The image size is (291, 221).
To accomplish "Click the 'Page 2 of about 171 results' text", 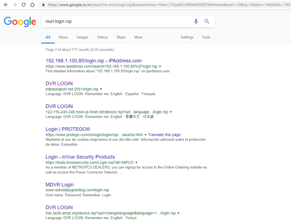I will (x=80, y=50).
